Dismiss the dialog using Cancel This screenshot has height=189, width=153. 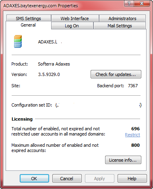(67, 179)
